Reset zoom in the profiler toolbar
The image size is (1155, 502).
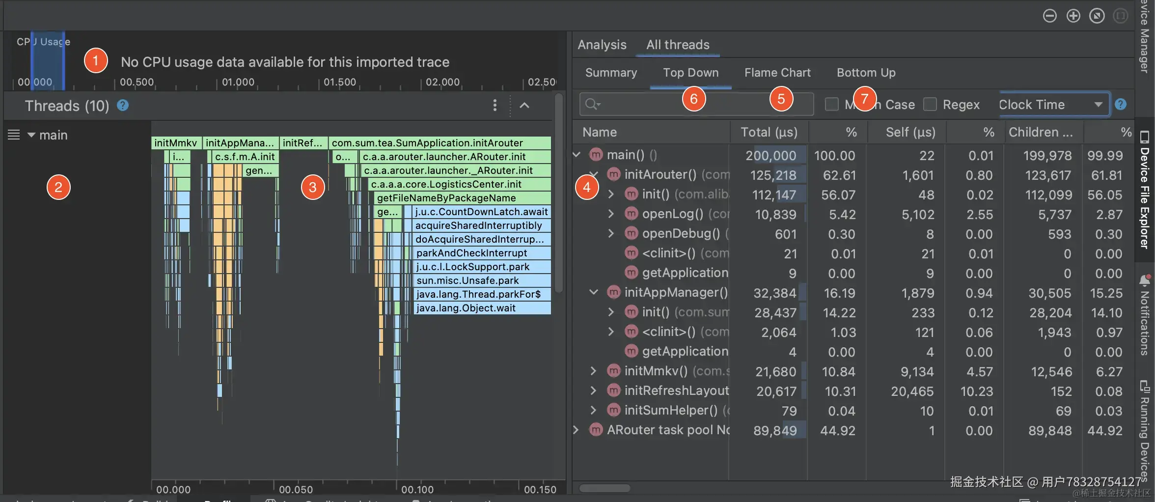[x=1097, y=16]
